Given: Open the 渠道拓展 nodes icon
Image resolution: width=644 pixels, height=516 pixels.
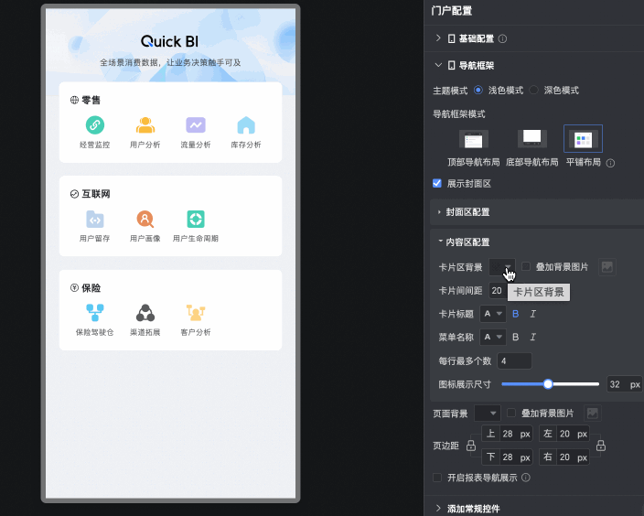Looking at the screenshot, I should point(145,313).
